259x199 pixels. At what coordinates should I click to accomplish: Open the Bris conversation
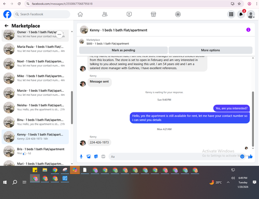coord(35,151)
